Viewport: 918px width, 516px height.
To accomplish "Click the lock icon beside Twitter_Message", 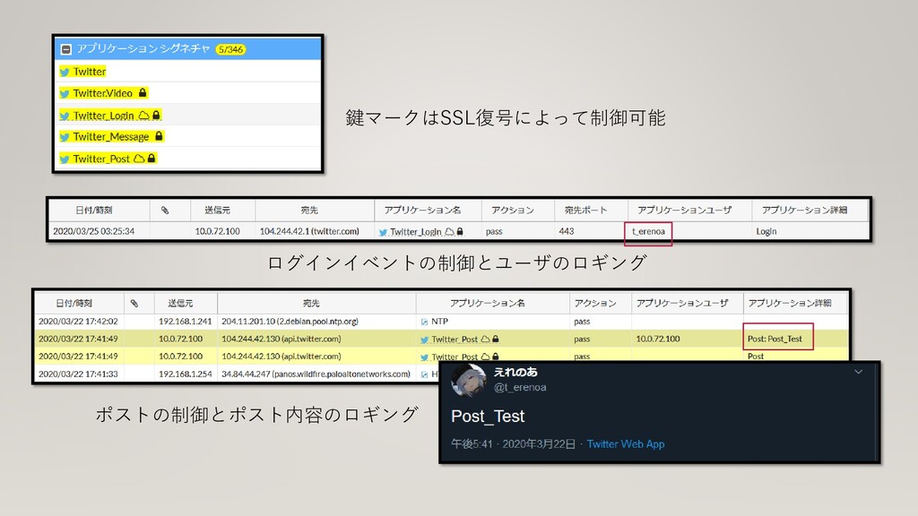I will (x=159, y=136).
